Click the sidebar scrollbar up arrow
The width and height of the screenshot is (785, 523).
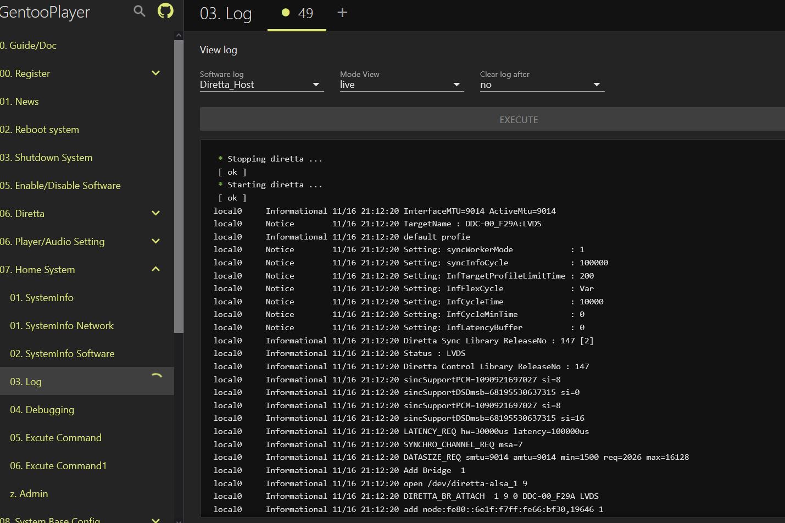pyautogui.click(x=179, y=35)
